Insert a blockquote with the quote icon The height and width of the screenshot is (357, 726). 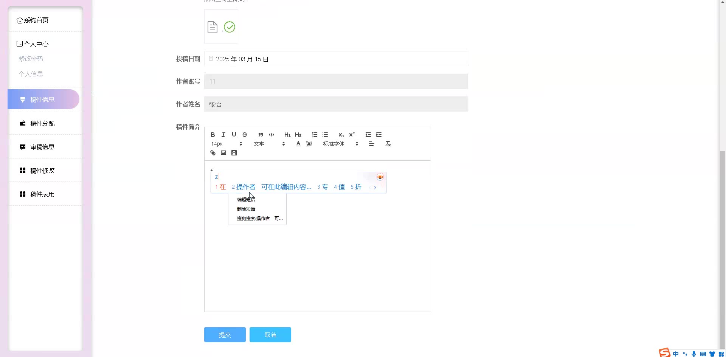[x=261, y=135]
